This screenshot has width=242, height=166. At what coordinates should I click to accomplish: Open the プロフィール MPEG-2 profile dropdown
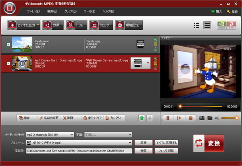click(79, 143)
